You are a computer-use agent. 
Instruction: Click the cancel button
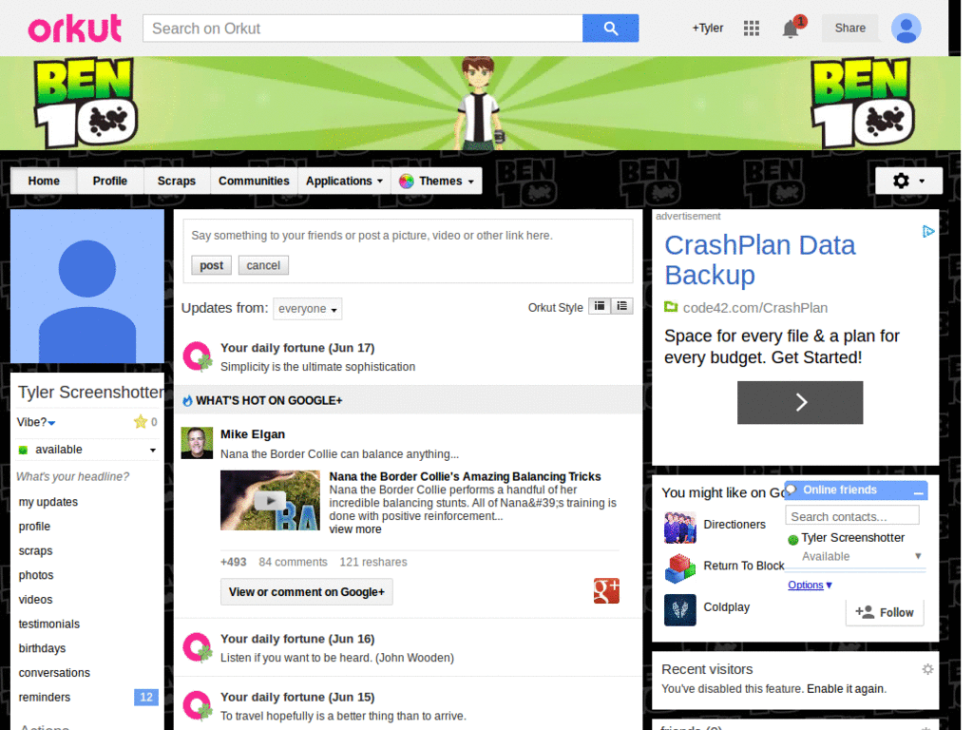point(263,265)
